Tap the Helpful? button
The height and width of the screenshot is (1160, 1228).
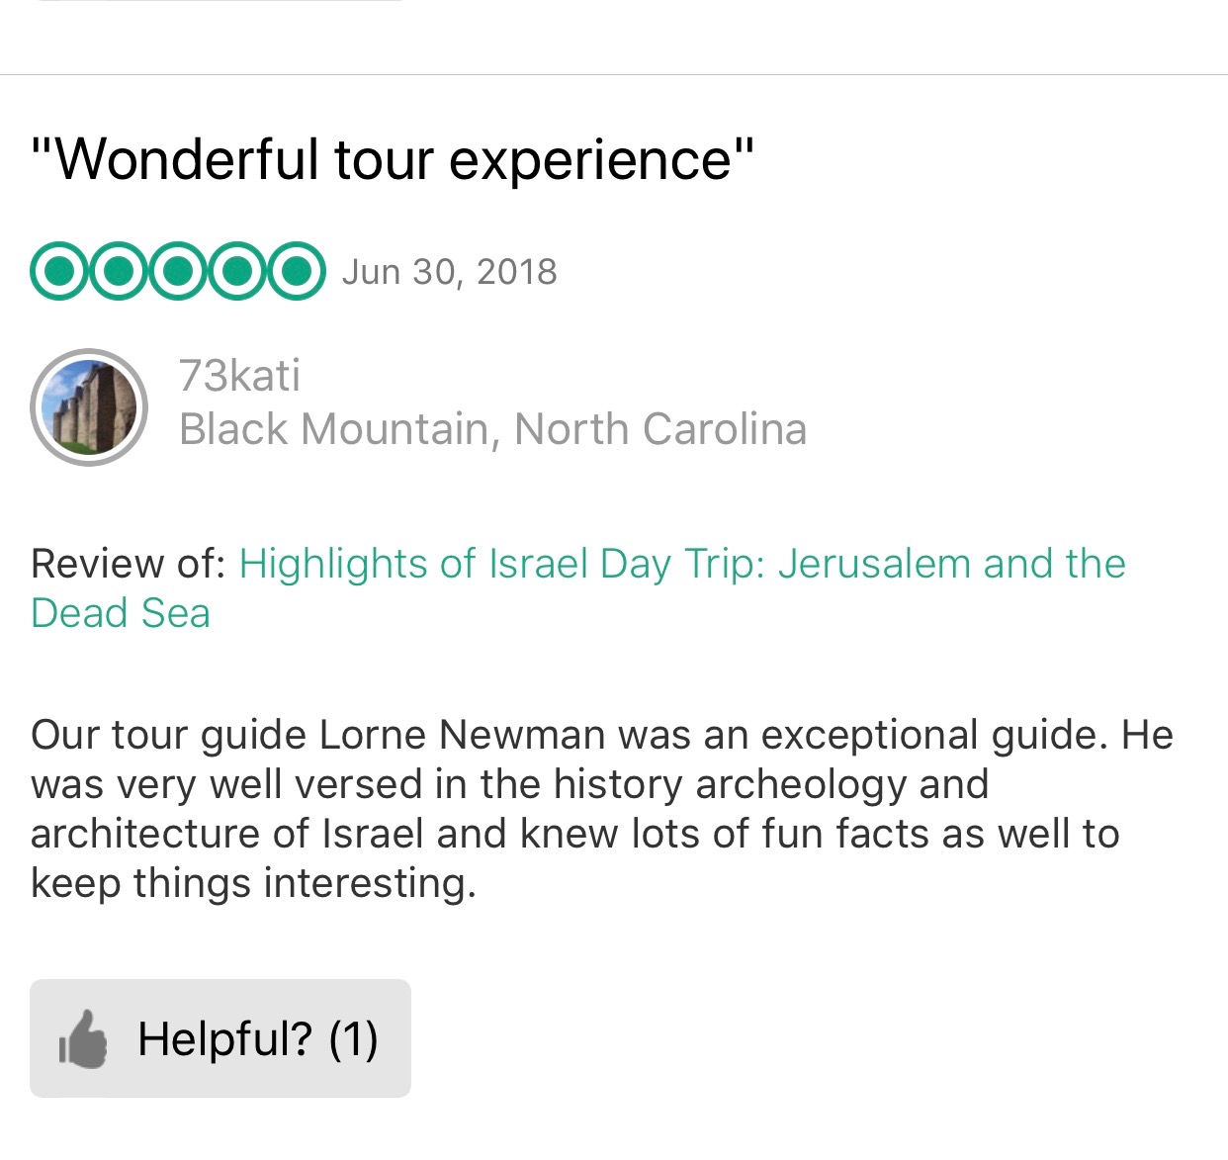[219, 1038]
